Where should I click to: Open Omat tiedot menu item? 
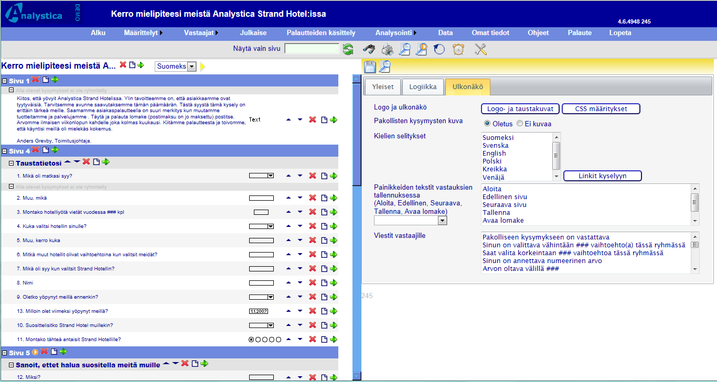pyautogui.click(x=490, y=32)
